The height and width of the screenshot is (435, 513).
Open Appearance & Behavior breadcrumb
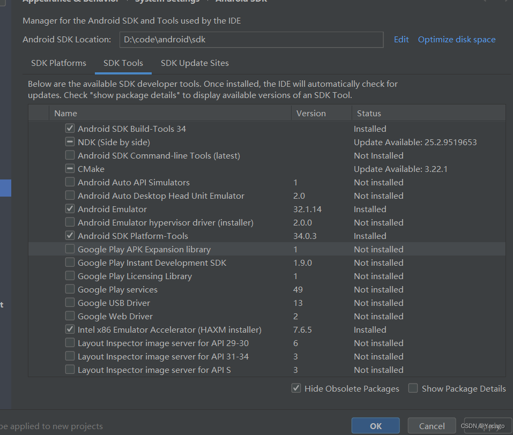coord(70,1)
